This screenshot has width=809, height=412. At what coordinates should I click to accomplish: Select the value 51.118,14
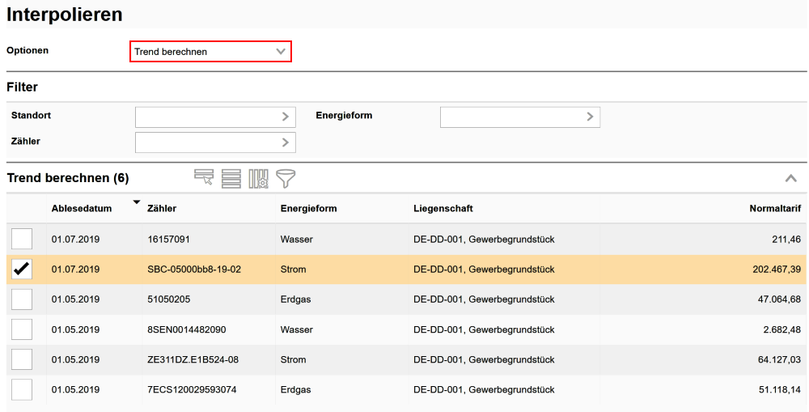[780, 390]
